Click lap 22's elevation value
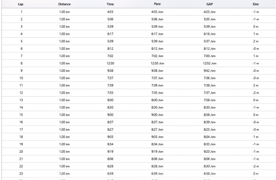The width and height of the screenshot is (276, 180). (x=256, y=167)
